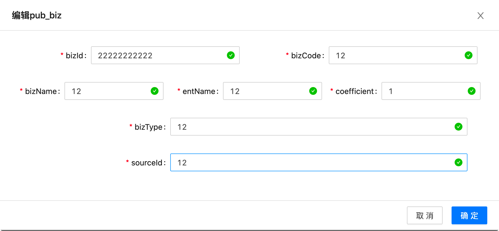This screenshot has height=231, width=499.
Task: Select the coefficient input field
Action: 431,91
